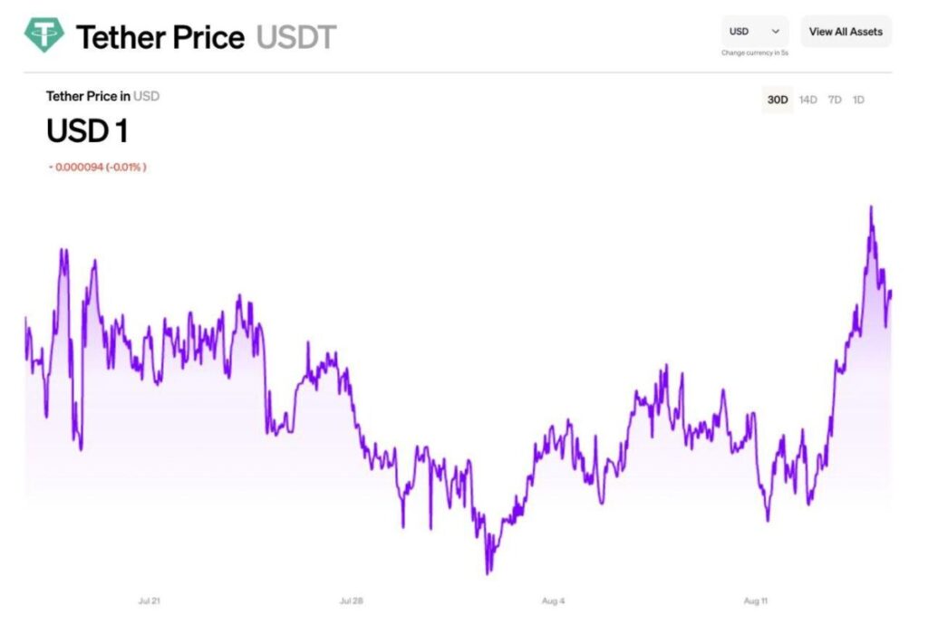Open the USD currency dropdown

pyautogui.click(x=754, y=32)
